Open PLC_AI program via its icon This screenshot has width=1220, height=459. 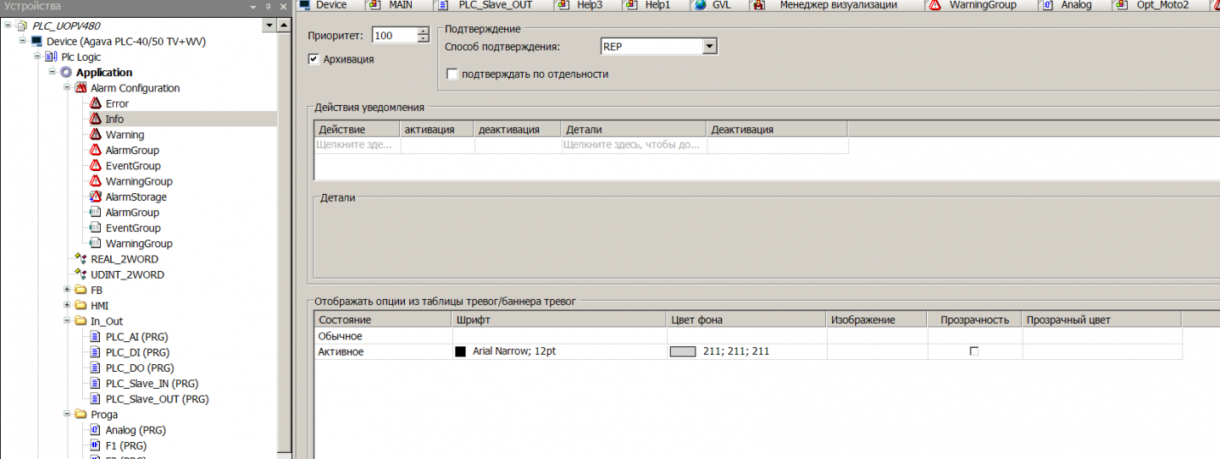tap(96, 337)
